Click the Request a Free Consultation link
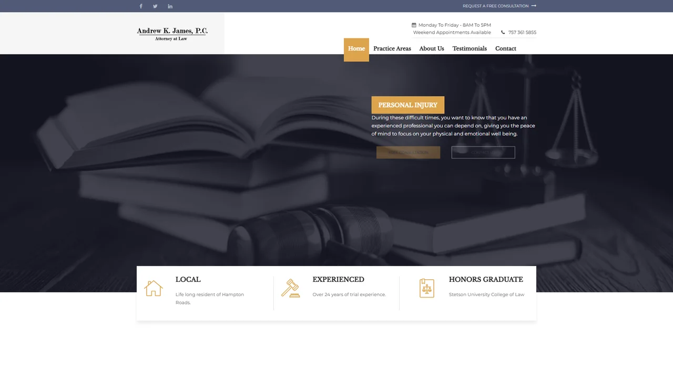Screen dimensions: 673x378 click(x=496, y=6)
